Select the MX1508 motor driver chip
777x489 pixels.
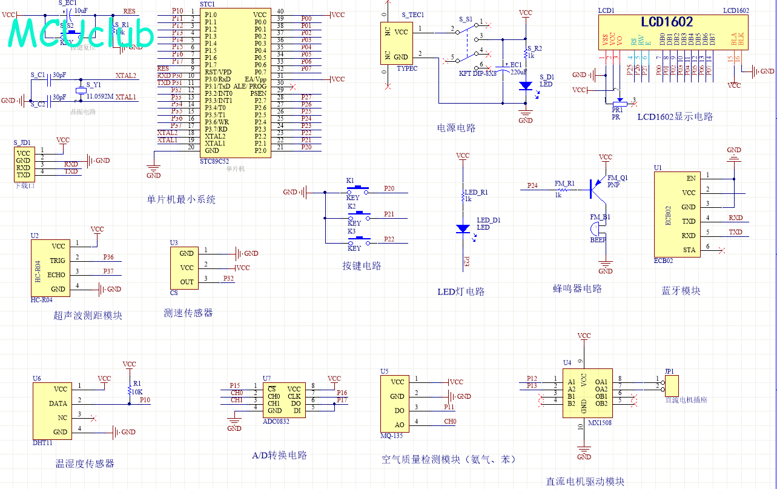coord(586,392)
